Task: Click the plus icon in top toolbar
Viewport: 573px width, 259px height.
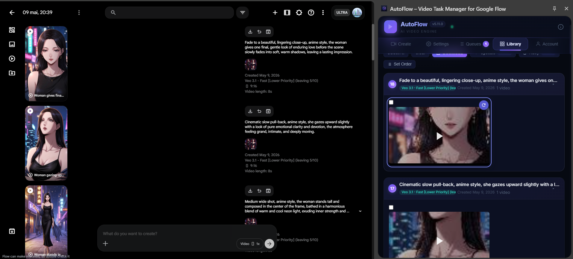Action: [275, 13]
